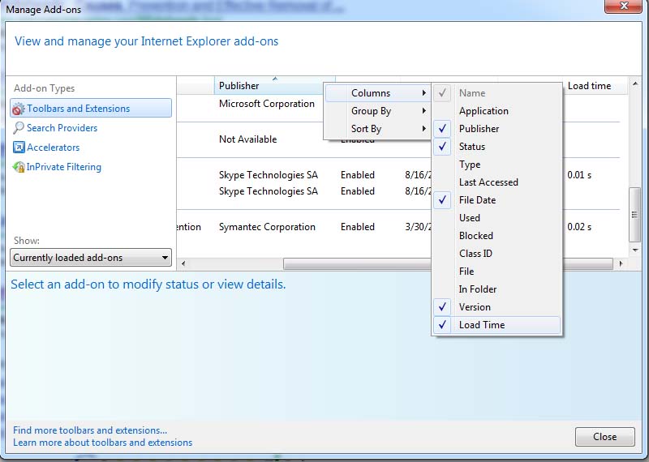
Task: Click the horizontal scrollbar thumb
Action: pyautogui.click(x=448, y=263)
